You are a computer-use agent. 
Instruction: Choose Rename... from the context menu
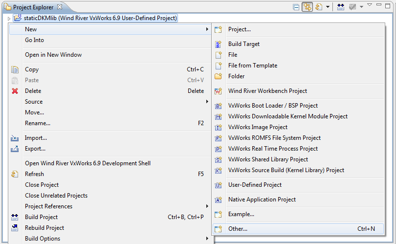37,123
